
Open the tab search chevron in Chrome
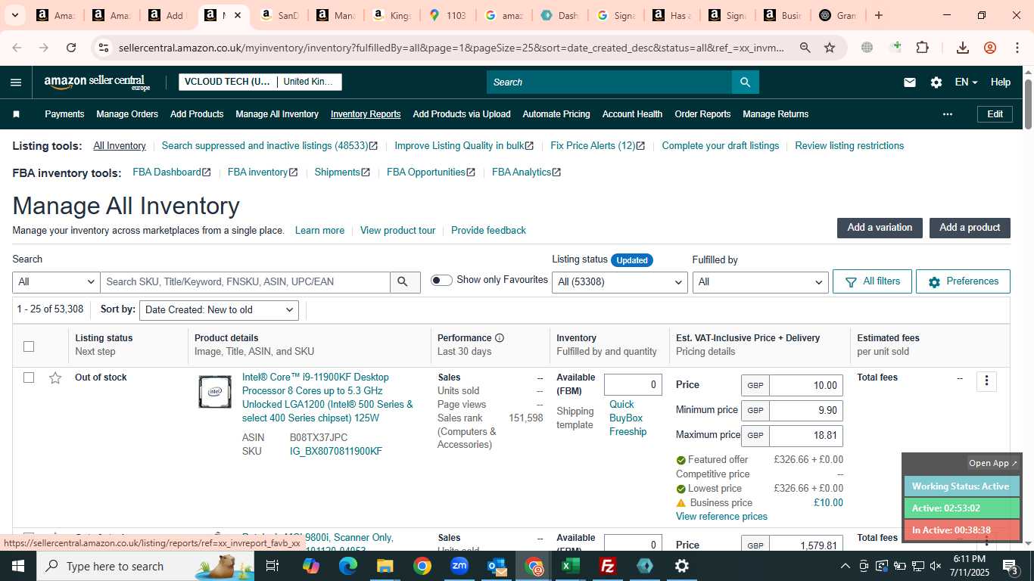coord(15,15)
